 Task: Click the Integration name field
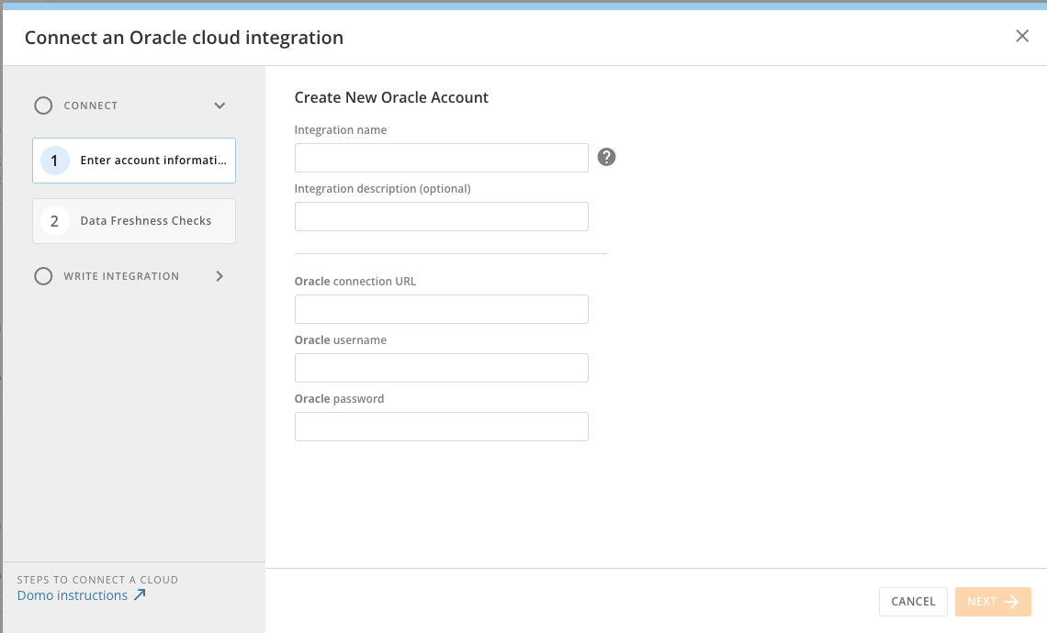coord(442,158)
